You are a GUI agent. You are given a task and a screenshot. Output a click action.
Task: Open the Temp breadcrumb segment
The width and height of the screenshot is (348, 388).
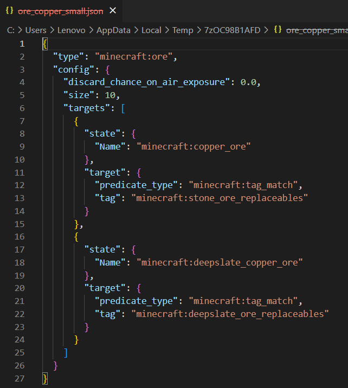tap(183, 30)
